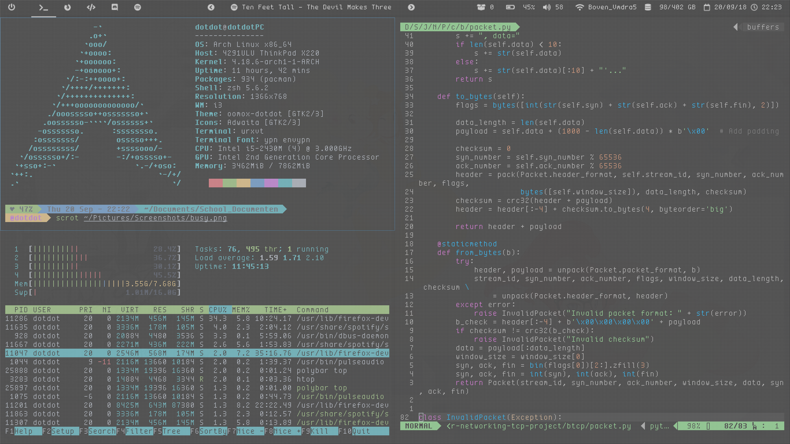Image resolution: width=790 pixels, height=444 pixels.
Task: Click htop F2 Setup
Action: pyautogui.click(x=61, y=431)
